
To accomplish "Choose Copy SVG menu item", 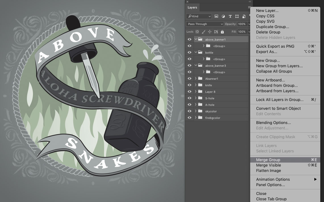I will [285, 21].
